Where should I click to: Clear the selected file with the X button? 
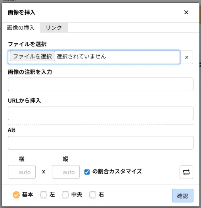click(x=187, y=57)
